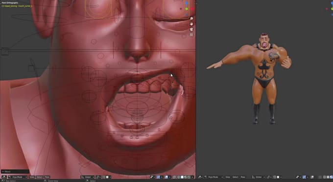Open gizmo options dropdown in left viewport
Image resolution: width=333 pixels, height=182 pixels.
(162, 177)
